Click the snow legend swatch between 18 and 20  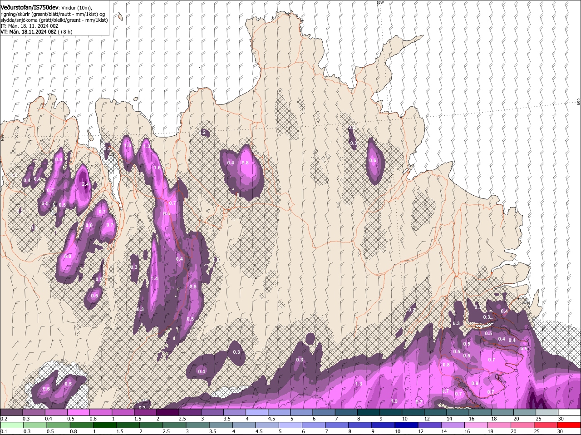(502, 412)
